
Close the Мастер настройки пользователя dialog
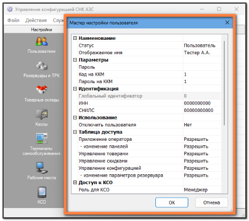tap(227, 22)
